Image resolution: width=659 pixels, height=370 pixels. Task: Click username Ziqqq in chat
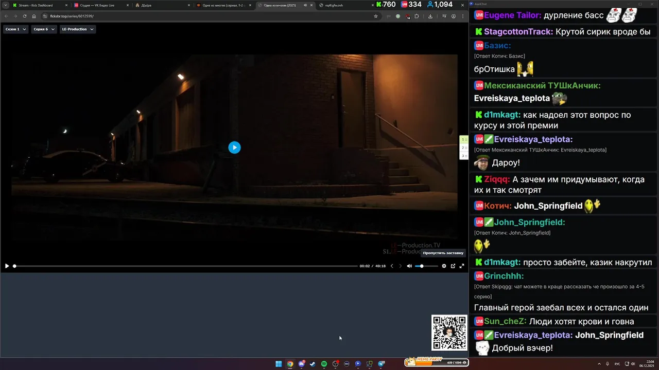click(x=497, y=180)
